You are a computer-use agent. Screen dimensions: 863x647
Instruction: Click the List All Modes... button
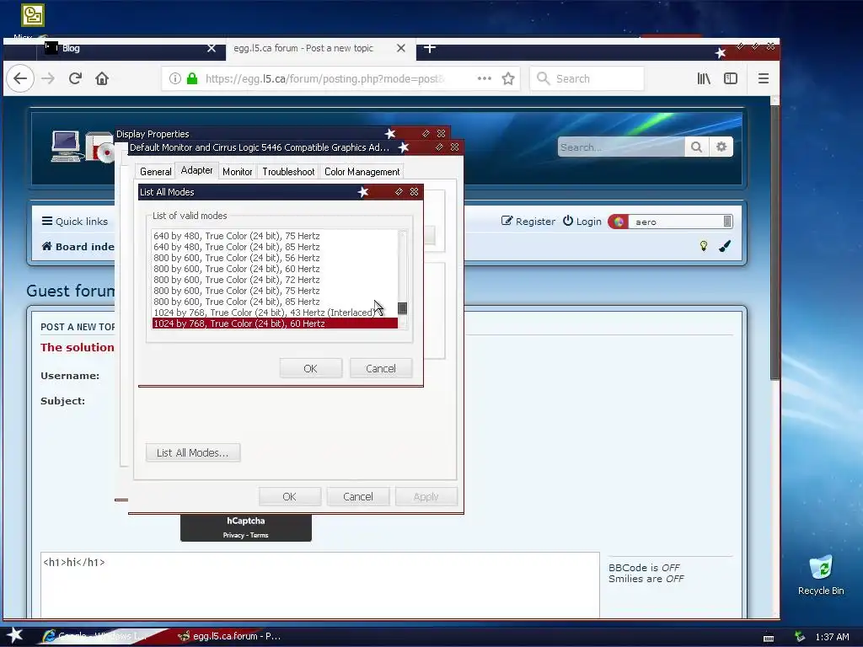[193, 452]
